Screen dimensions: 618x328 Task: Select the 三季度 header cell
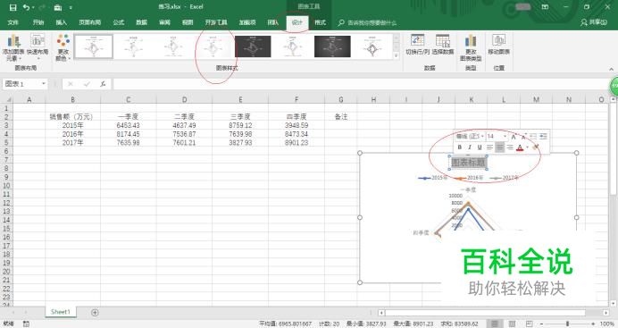pos(240,117)
